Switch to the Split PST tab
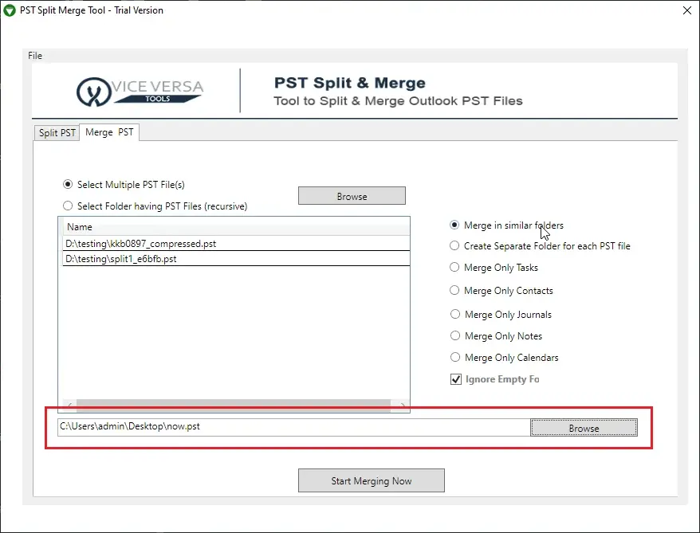The image size is (700, 533). point(57,133)
